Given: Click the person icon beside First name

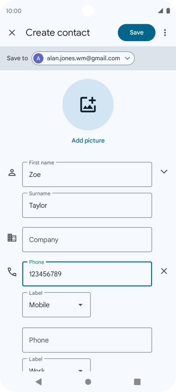Looking at the screenshot, I should coord(12,173).
